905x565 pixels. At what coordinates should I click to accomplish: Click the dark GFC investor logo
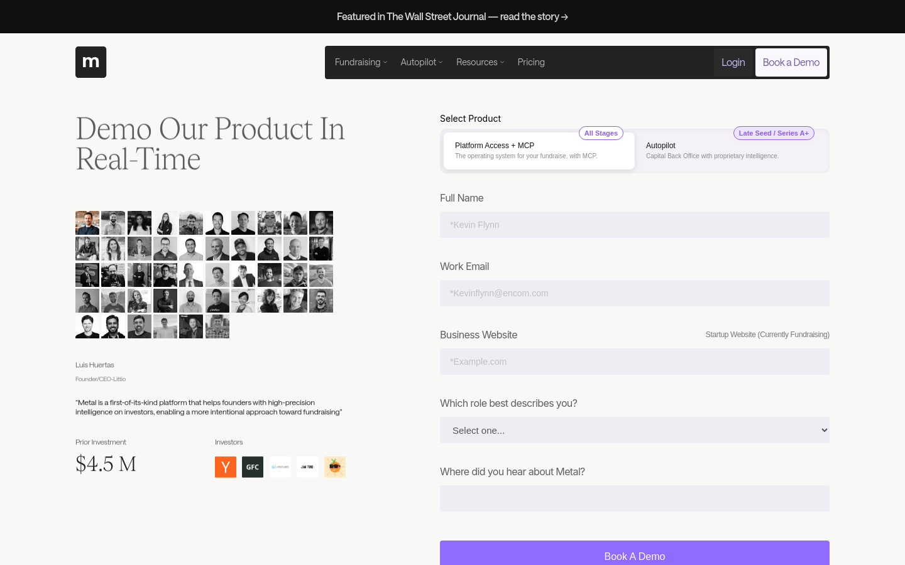tap(253, 467)
